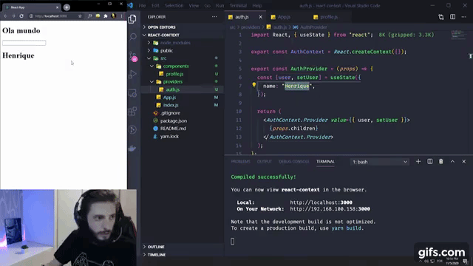Open the Docker view in activity bar
The width and height of the screenshot is (473, 266).
[x=132, y=148]
